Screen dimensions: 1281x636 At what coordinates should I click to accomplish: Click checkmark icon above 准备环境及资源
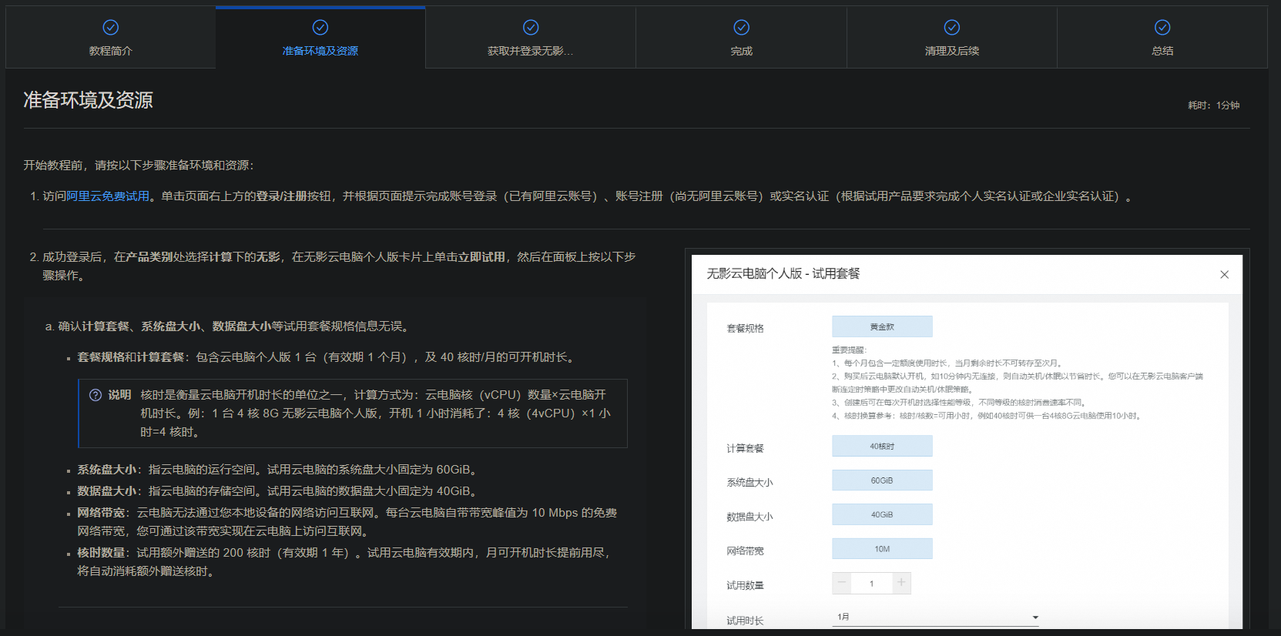[320, 28]
